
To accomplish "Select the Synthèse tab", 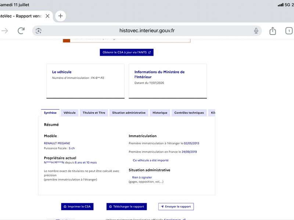I will 50,113.
